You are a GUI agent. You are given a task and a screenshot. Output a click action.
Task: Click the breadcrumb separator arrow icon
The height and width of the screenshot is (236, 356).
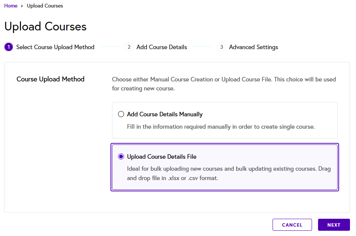tap(22, 6)
